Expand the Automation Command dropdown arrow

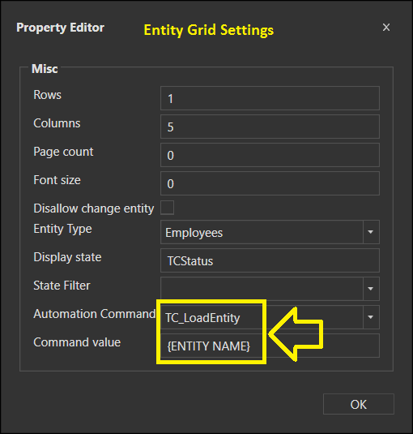coord(371,317)
